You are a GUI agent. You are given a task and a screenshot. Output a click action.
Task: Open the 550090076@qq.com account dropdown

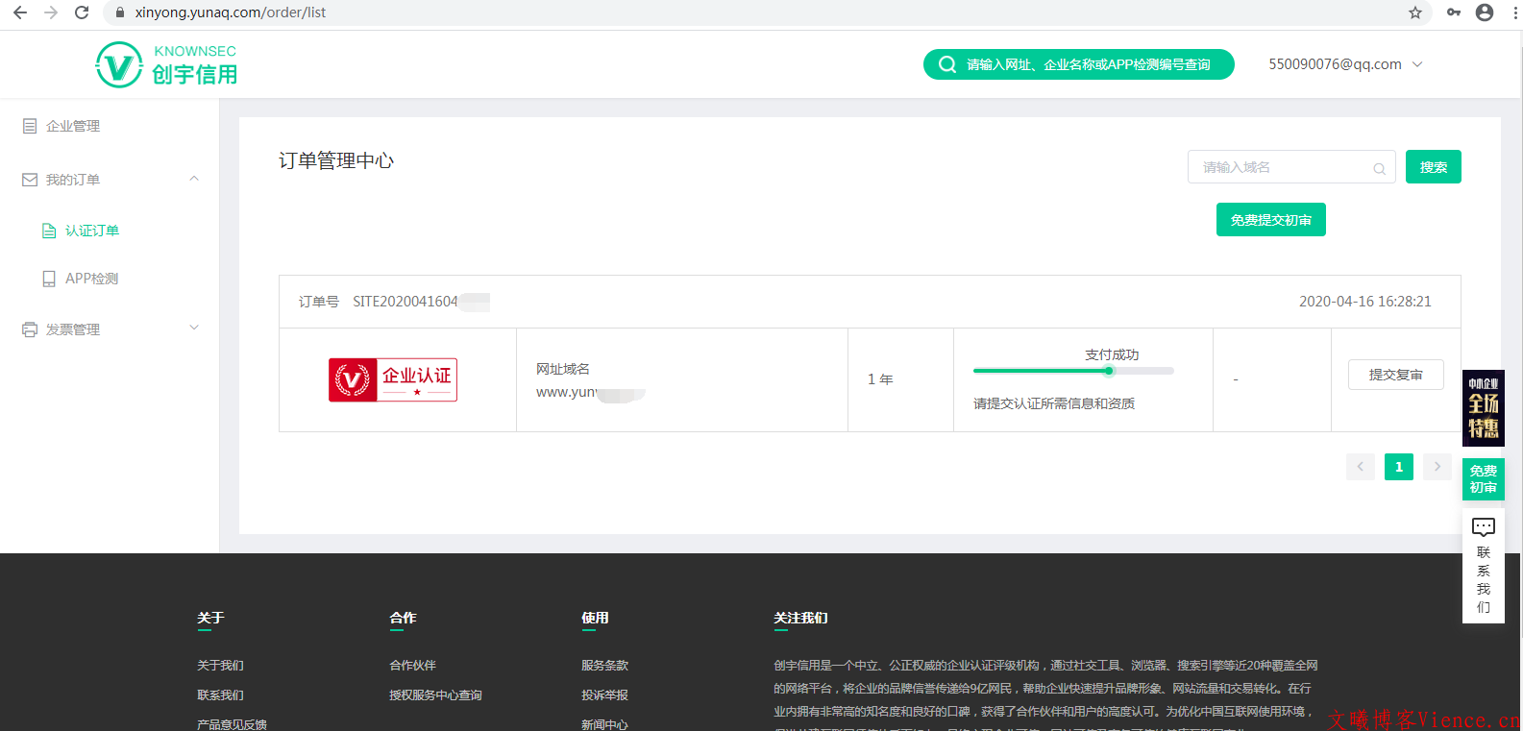(1344, 64)
